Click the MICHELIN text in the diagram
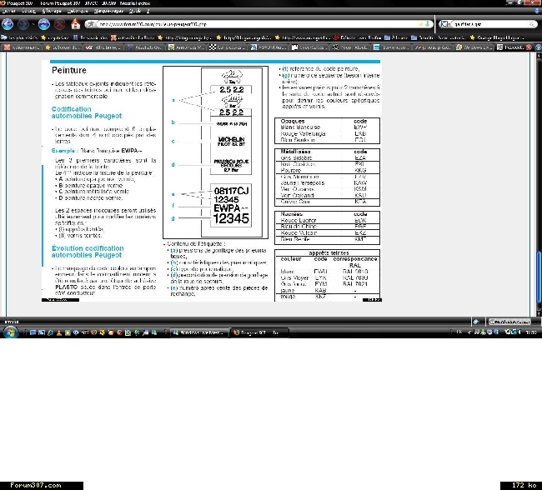The height and width of the screenshot is (490, 542). click(x=231, y=139)
